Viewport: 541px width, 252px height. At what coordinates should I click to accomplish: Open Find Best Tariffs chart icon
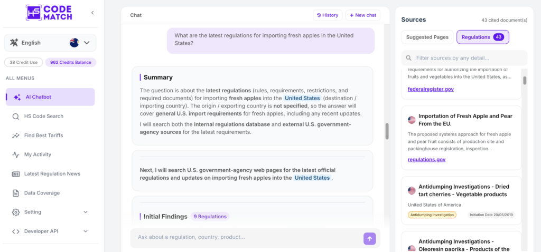[15, 135]
